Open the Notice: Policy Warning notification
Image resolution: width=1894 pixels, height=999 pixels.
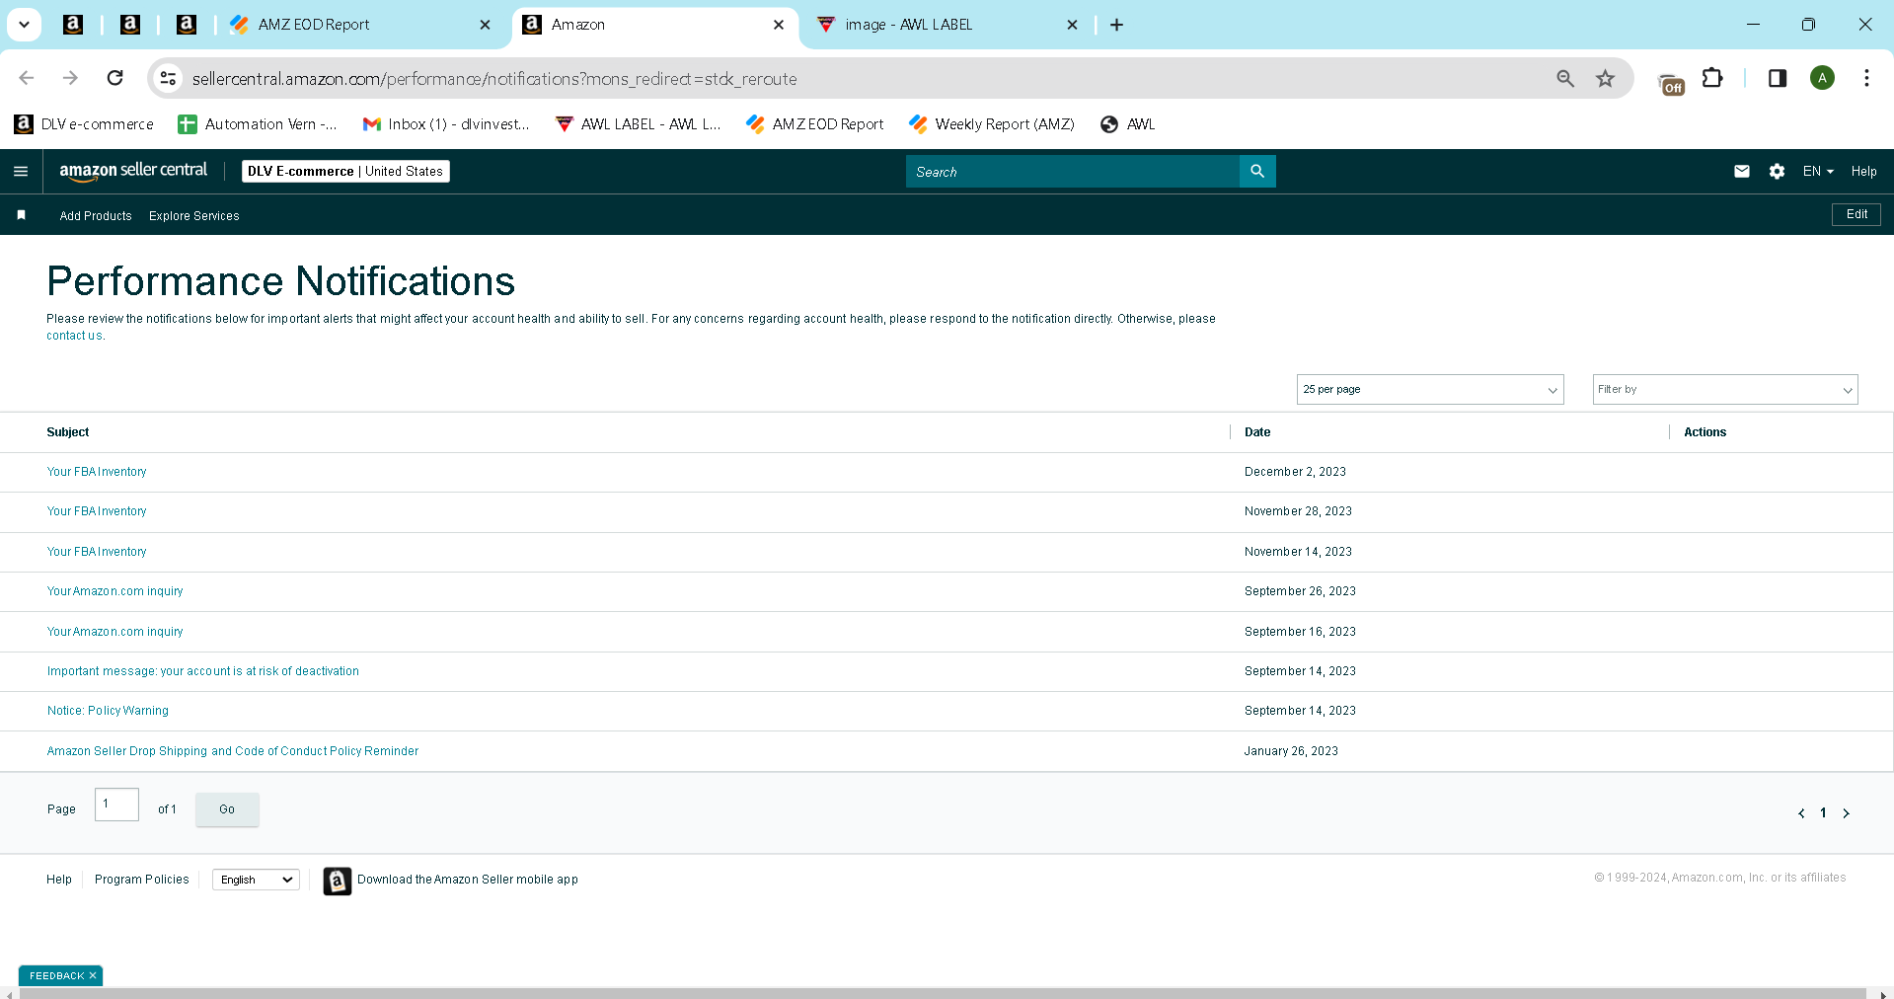coord(108,711)
